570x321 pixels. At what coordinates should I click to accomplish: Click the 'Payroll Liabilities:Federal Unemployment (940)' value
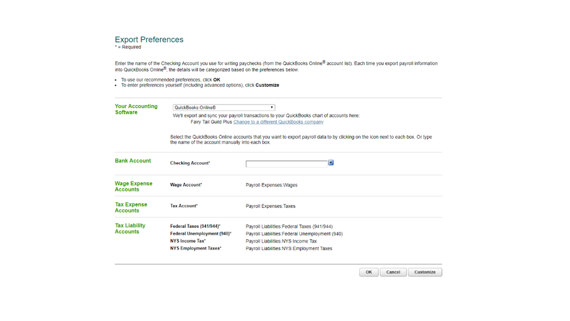(294, 234)
